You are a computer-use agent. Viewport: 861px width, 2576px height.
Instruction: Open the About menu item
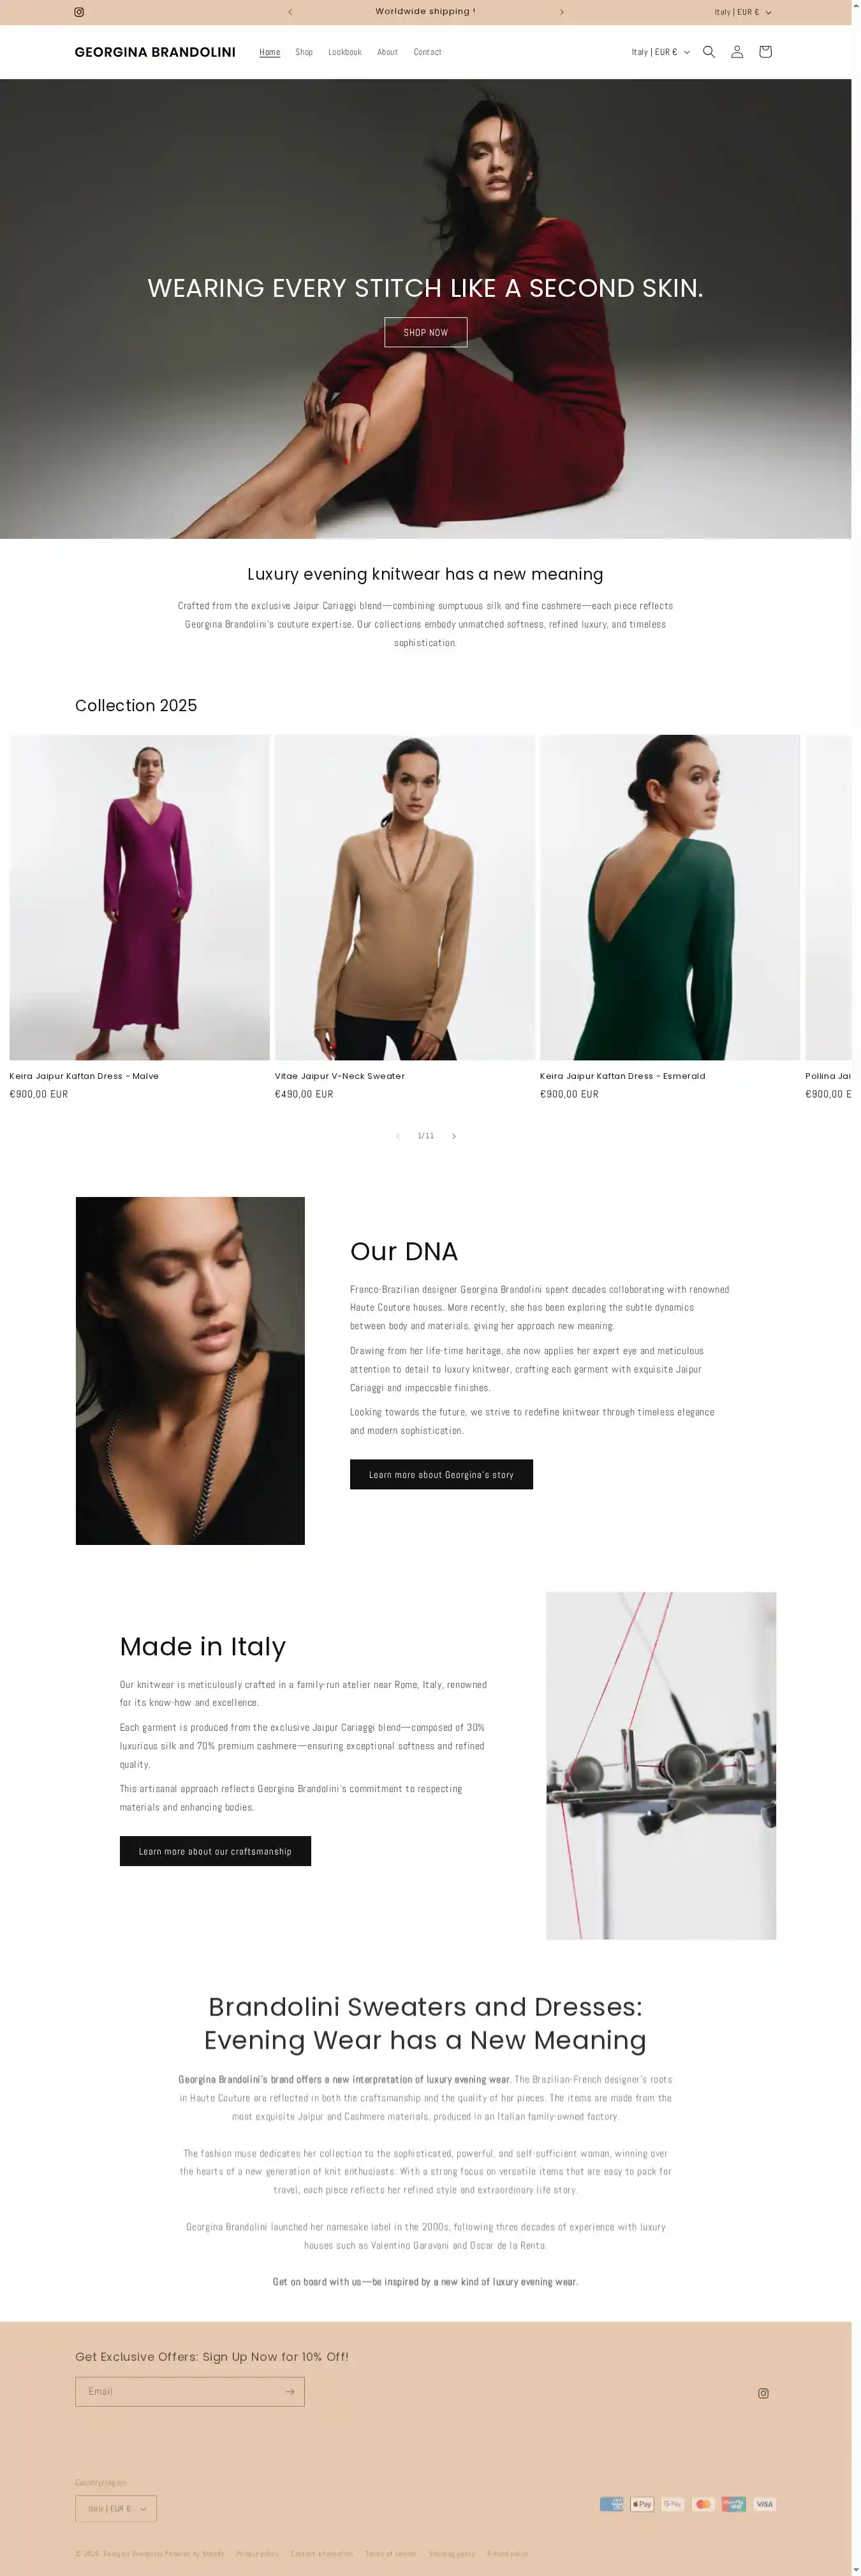388,52
